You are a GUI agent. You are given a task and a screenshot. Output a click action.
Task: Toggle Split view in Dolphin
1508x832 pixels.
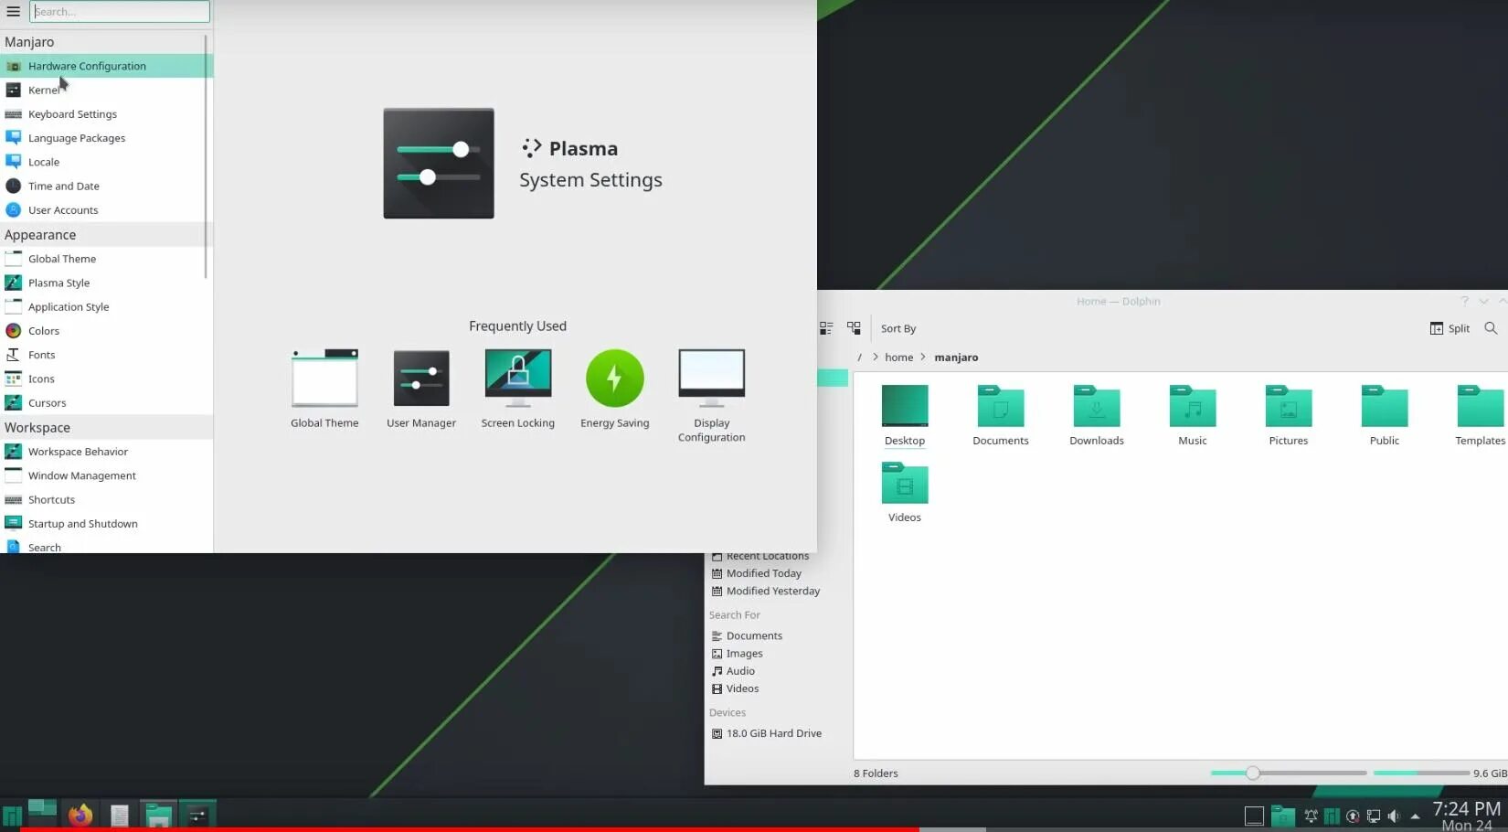click(x=1450, y=328)
